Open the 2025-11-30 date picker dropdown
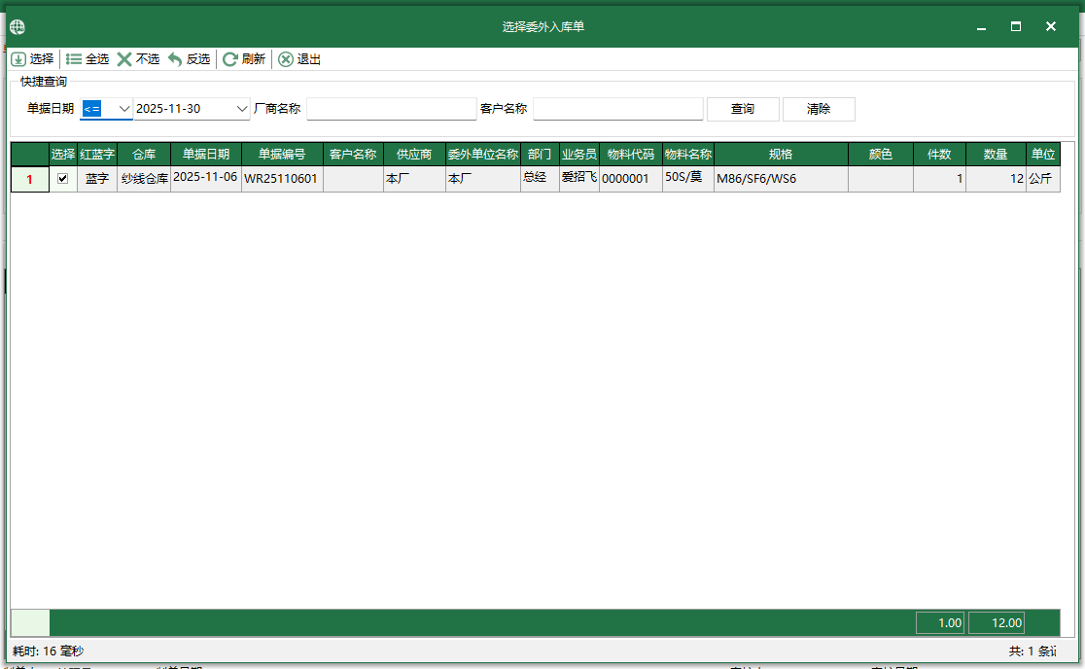Image resolution: width=1085 pixels, height=669 pixels. click(x=241, y=108)
